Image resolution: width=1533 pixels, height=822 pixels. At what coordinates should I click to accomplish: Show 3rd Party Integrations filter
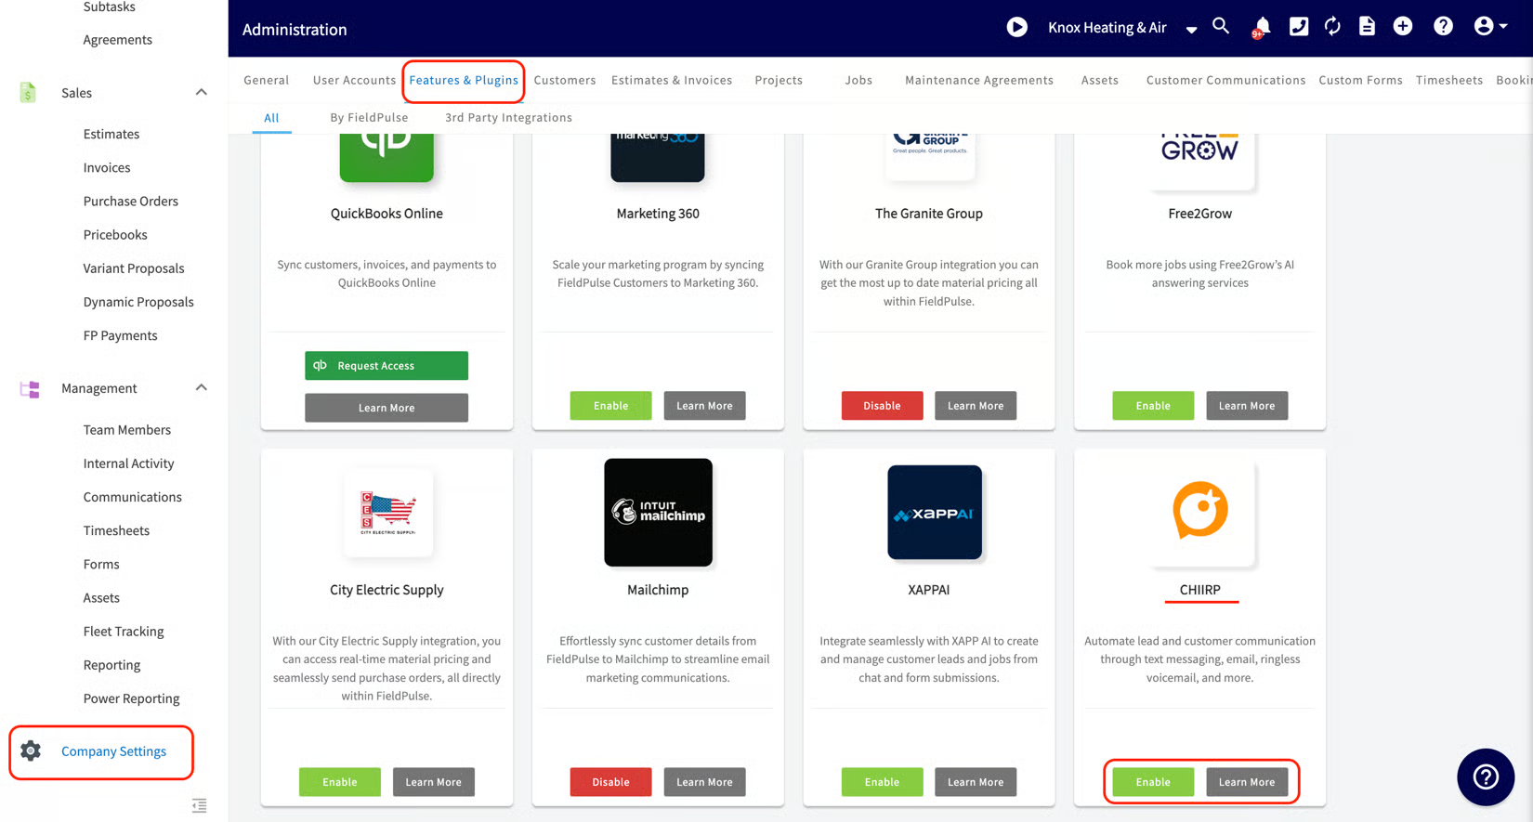(x=508, y=117)
